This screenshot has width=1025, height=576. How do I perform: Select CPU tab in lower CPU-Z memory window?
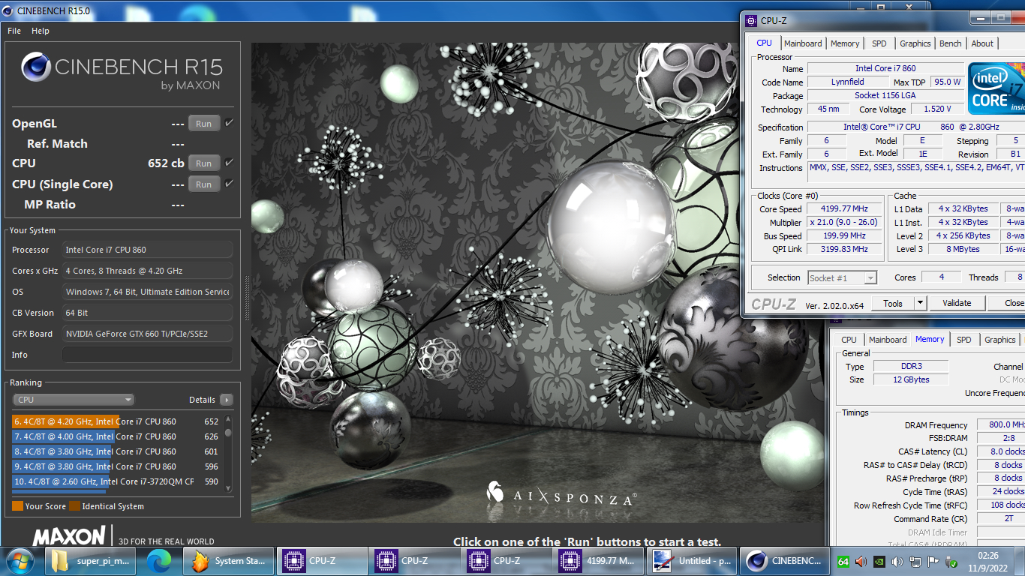point(849,340)
